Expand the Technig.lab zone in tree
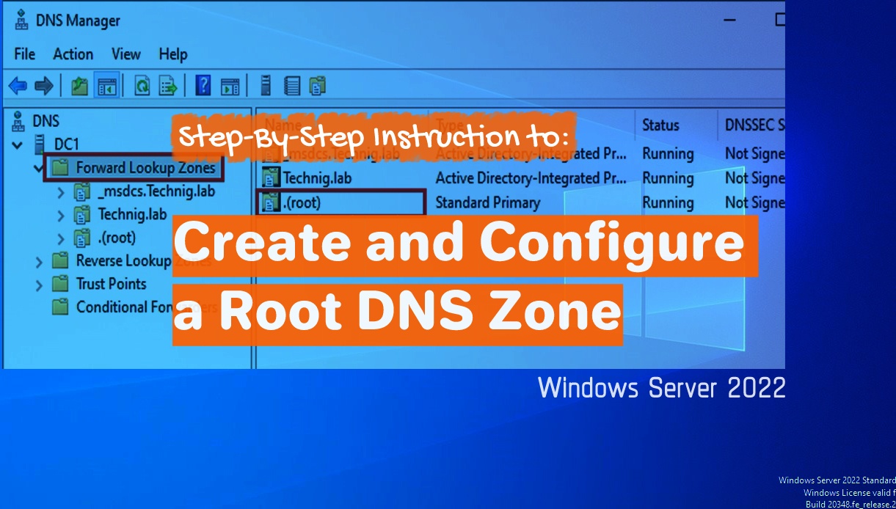This screenshot has height=509, width=896. [x=62, y=216]
